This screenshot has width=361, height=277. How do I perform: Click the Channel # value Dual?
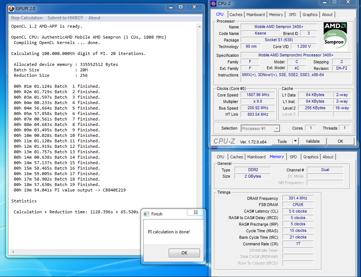pos(325,170)
